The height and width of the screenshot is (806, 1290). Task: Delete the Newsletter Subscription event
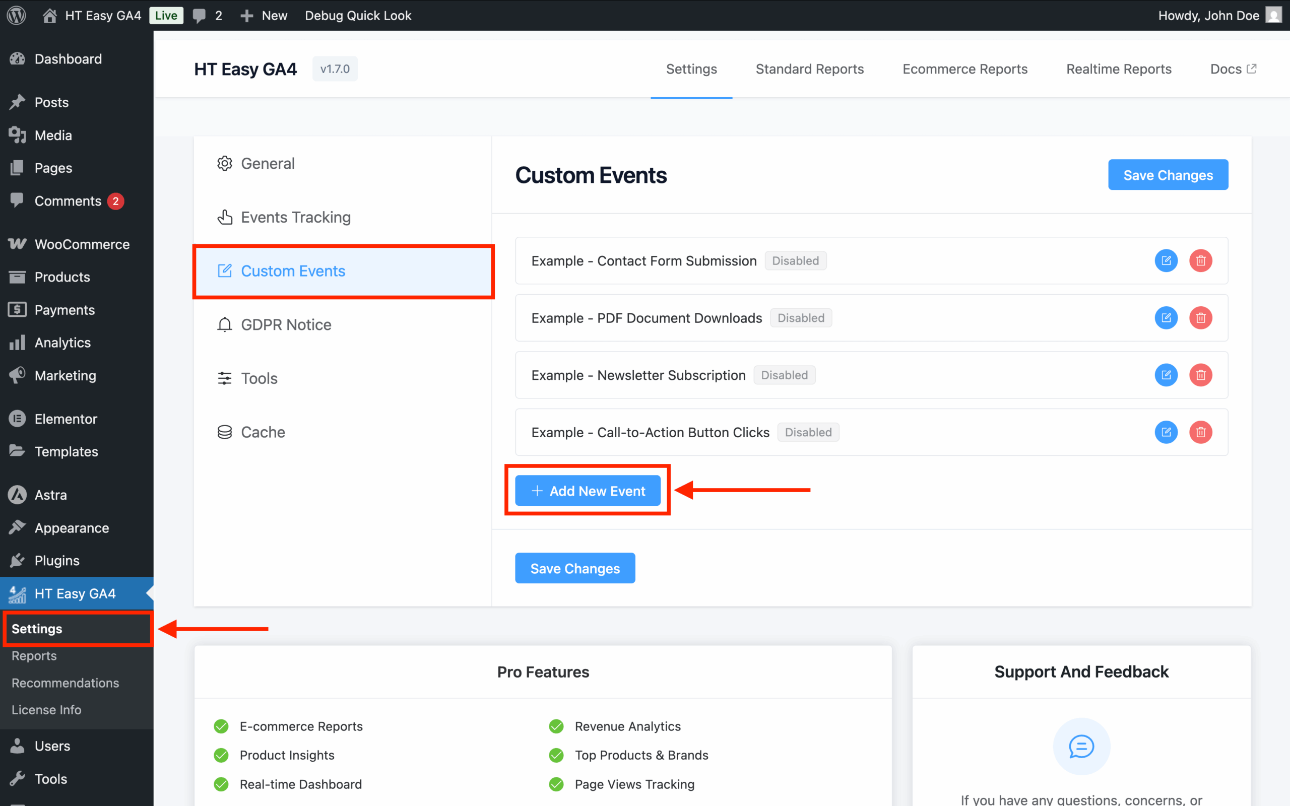pos(1200,375)
